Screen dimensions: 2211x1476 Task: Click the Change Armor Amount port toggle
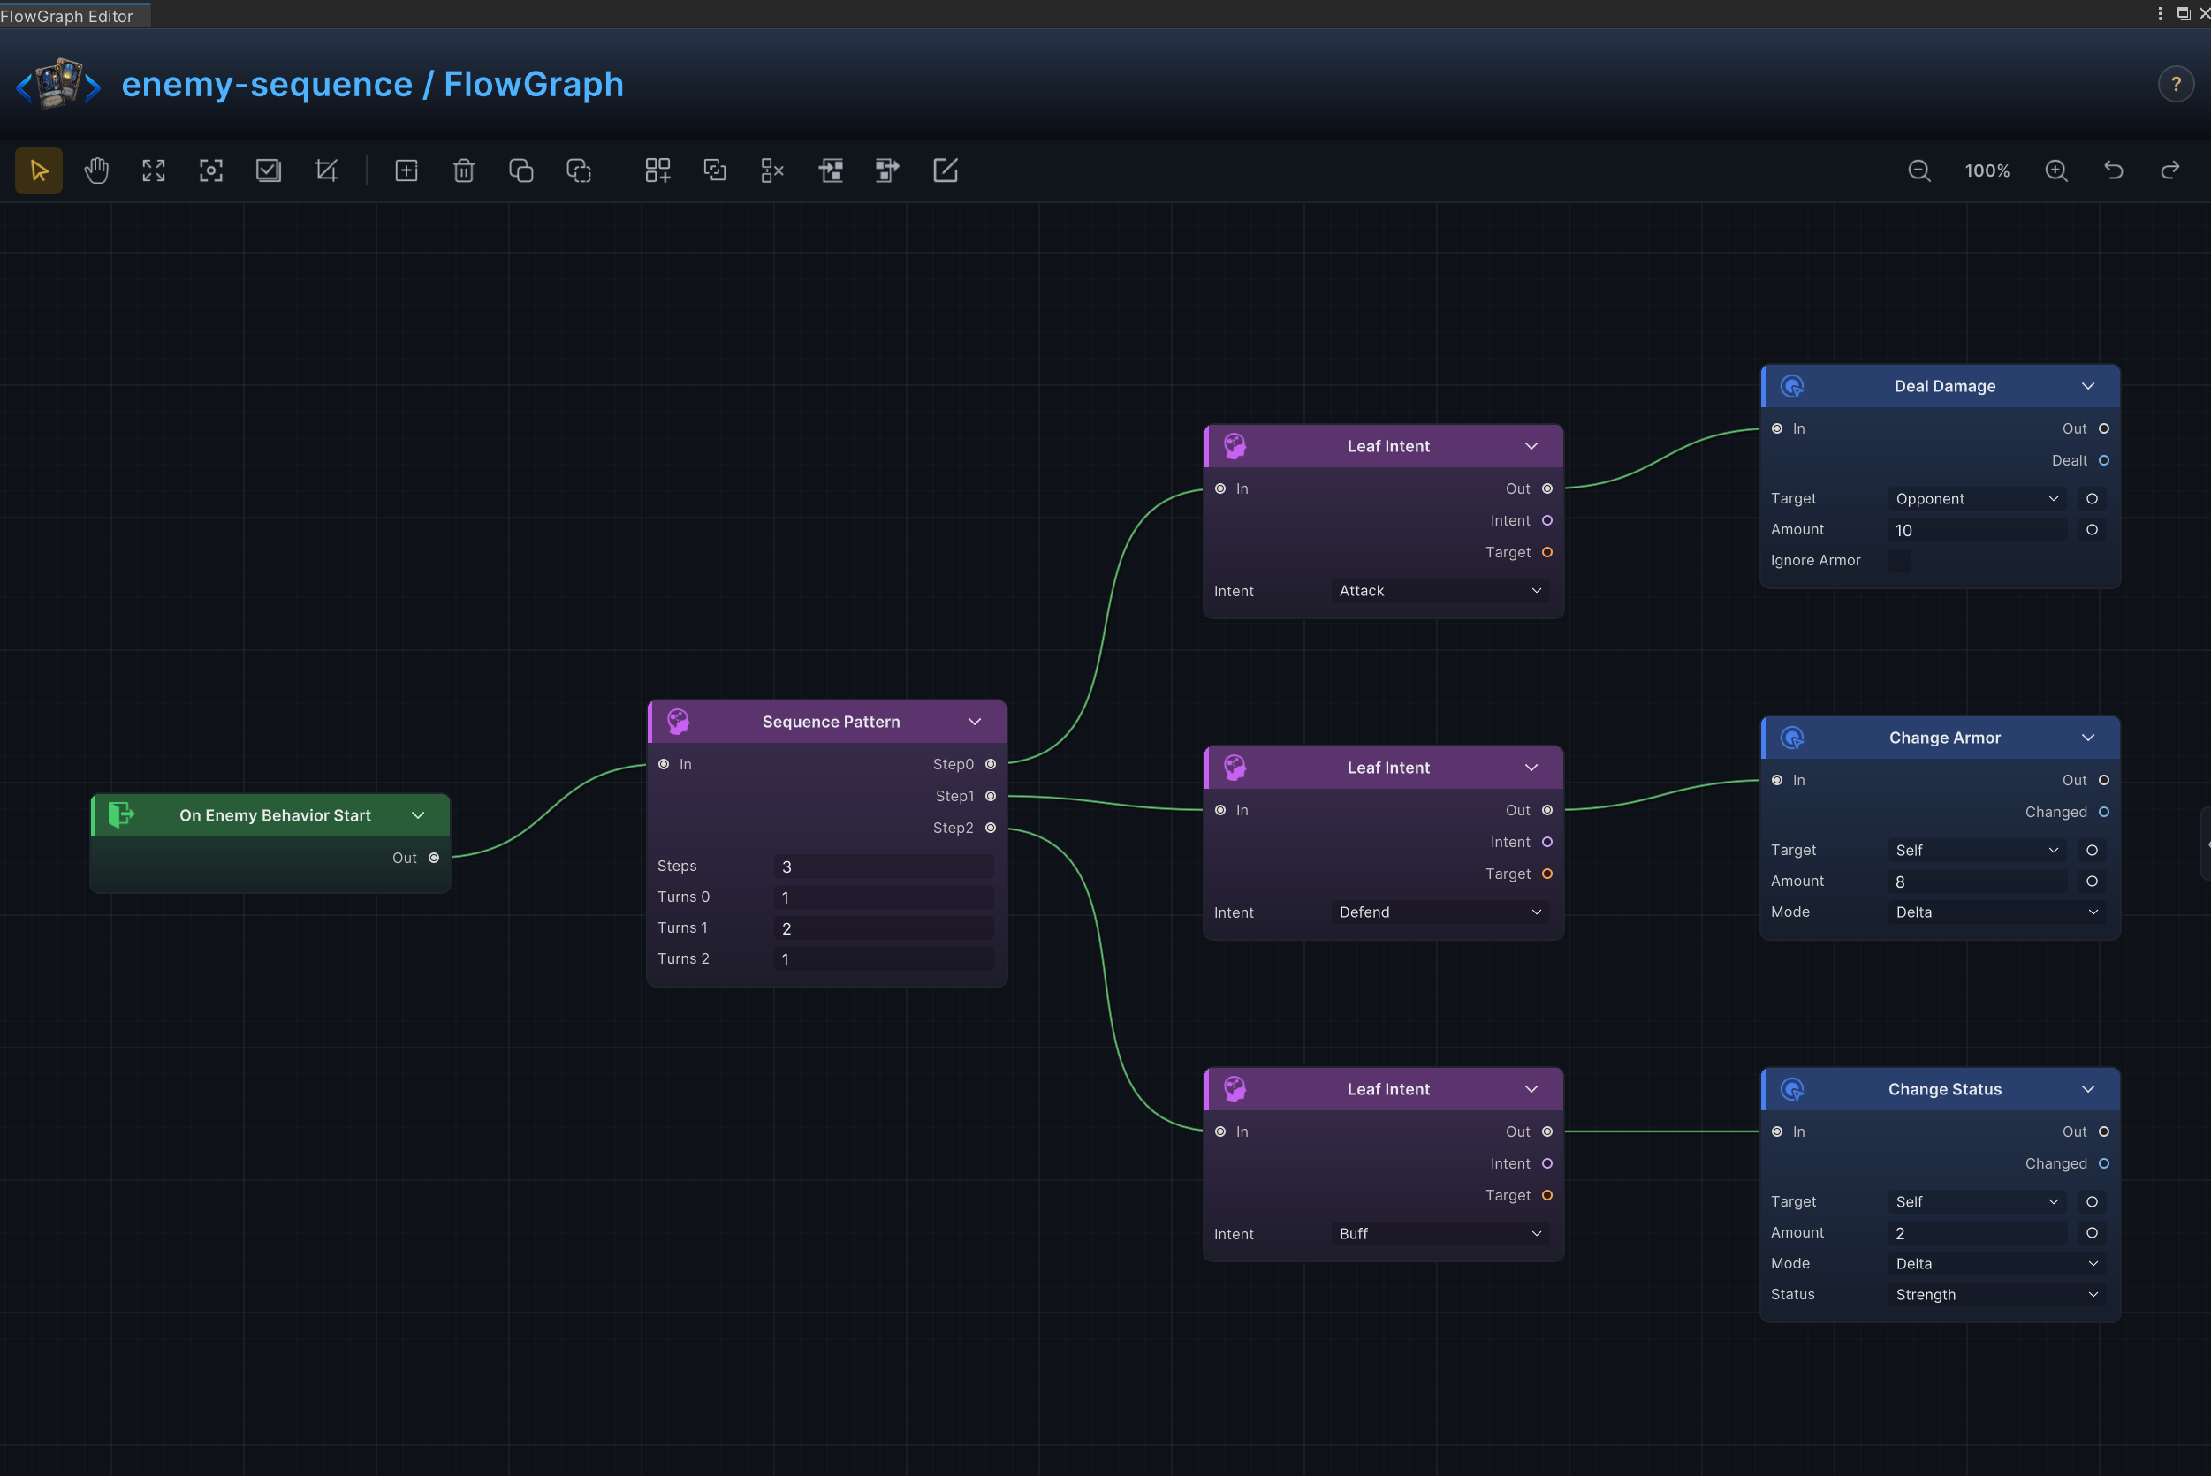point(2092,881)
